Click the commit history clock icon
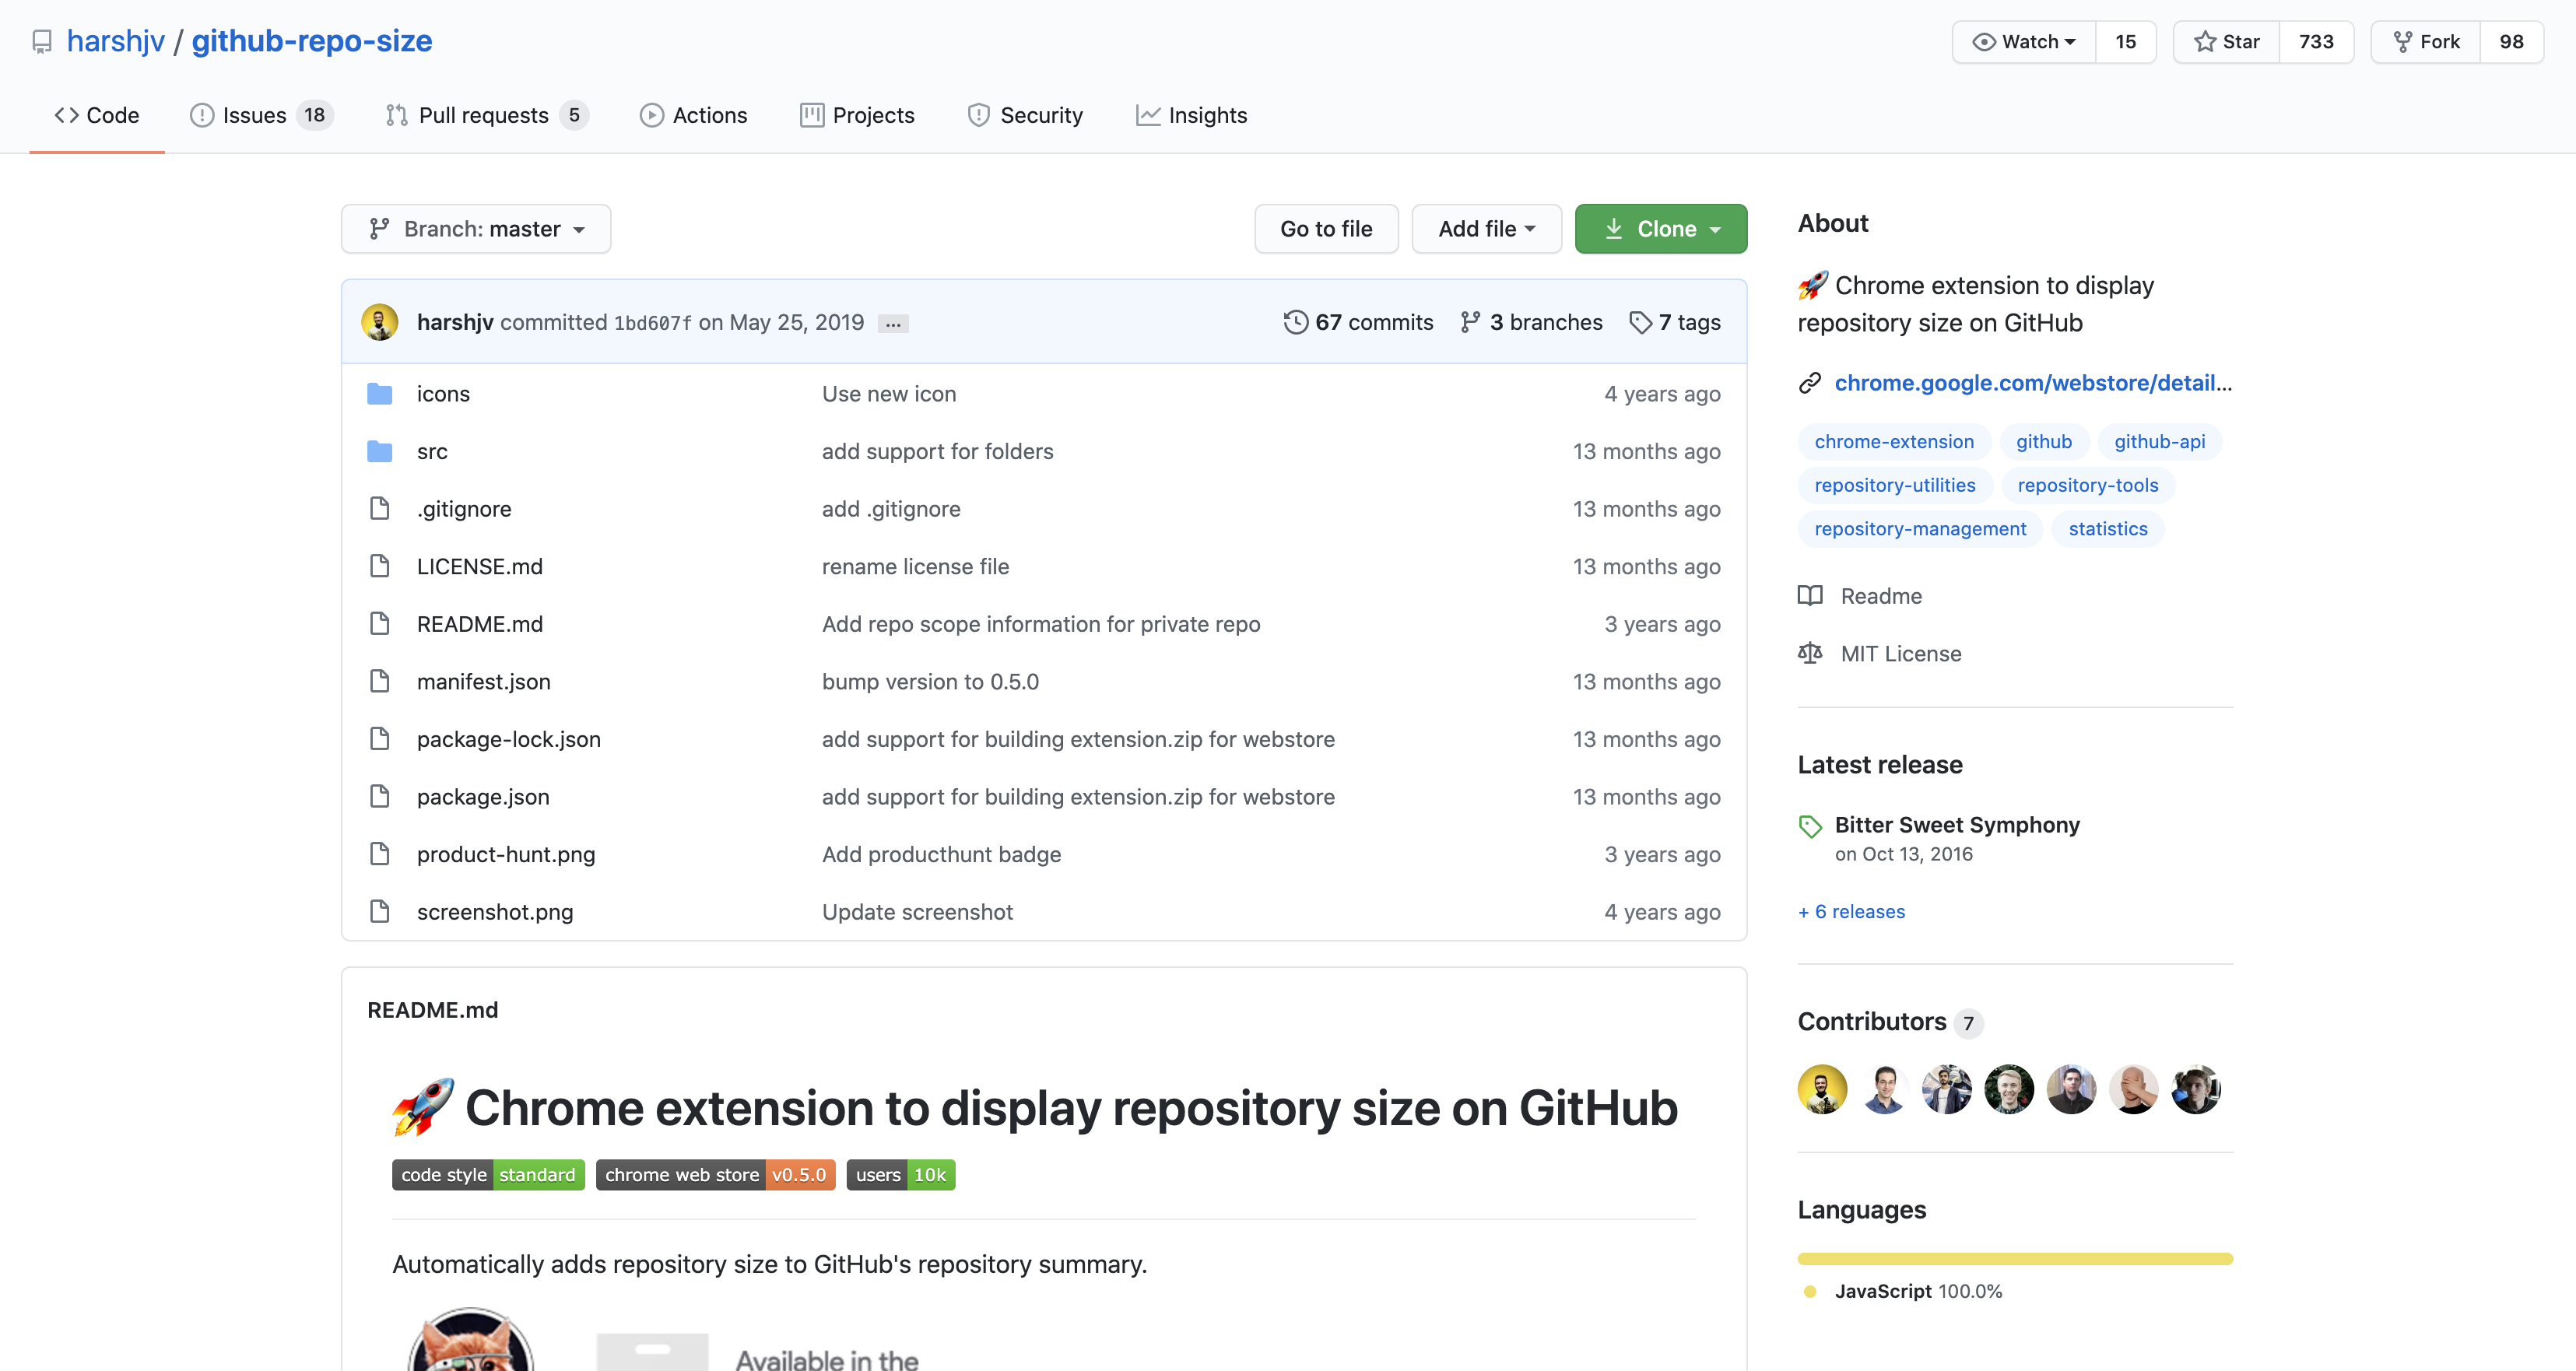Image resolution: width=2576 pixels, height=1371 pixels. [1295, 322]
